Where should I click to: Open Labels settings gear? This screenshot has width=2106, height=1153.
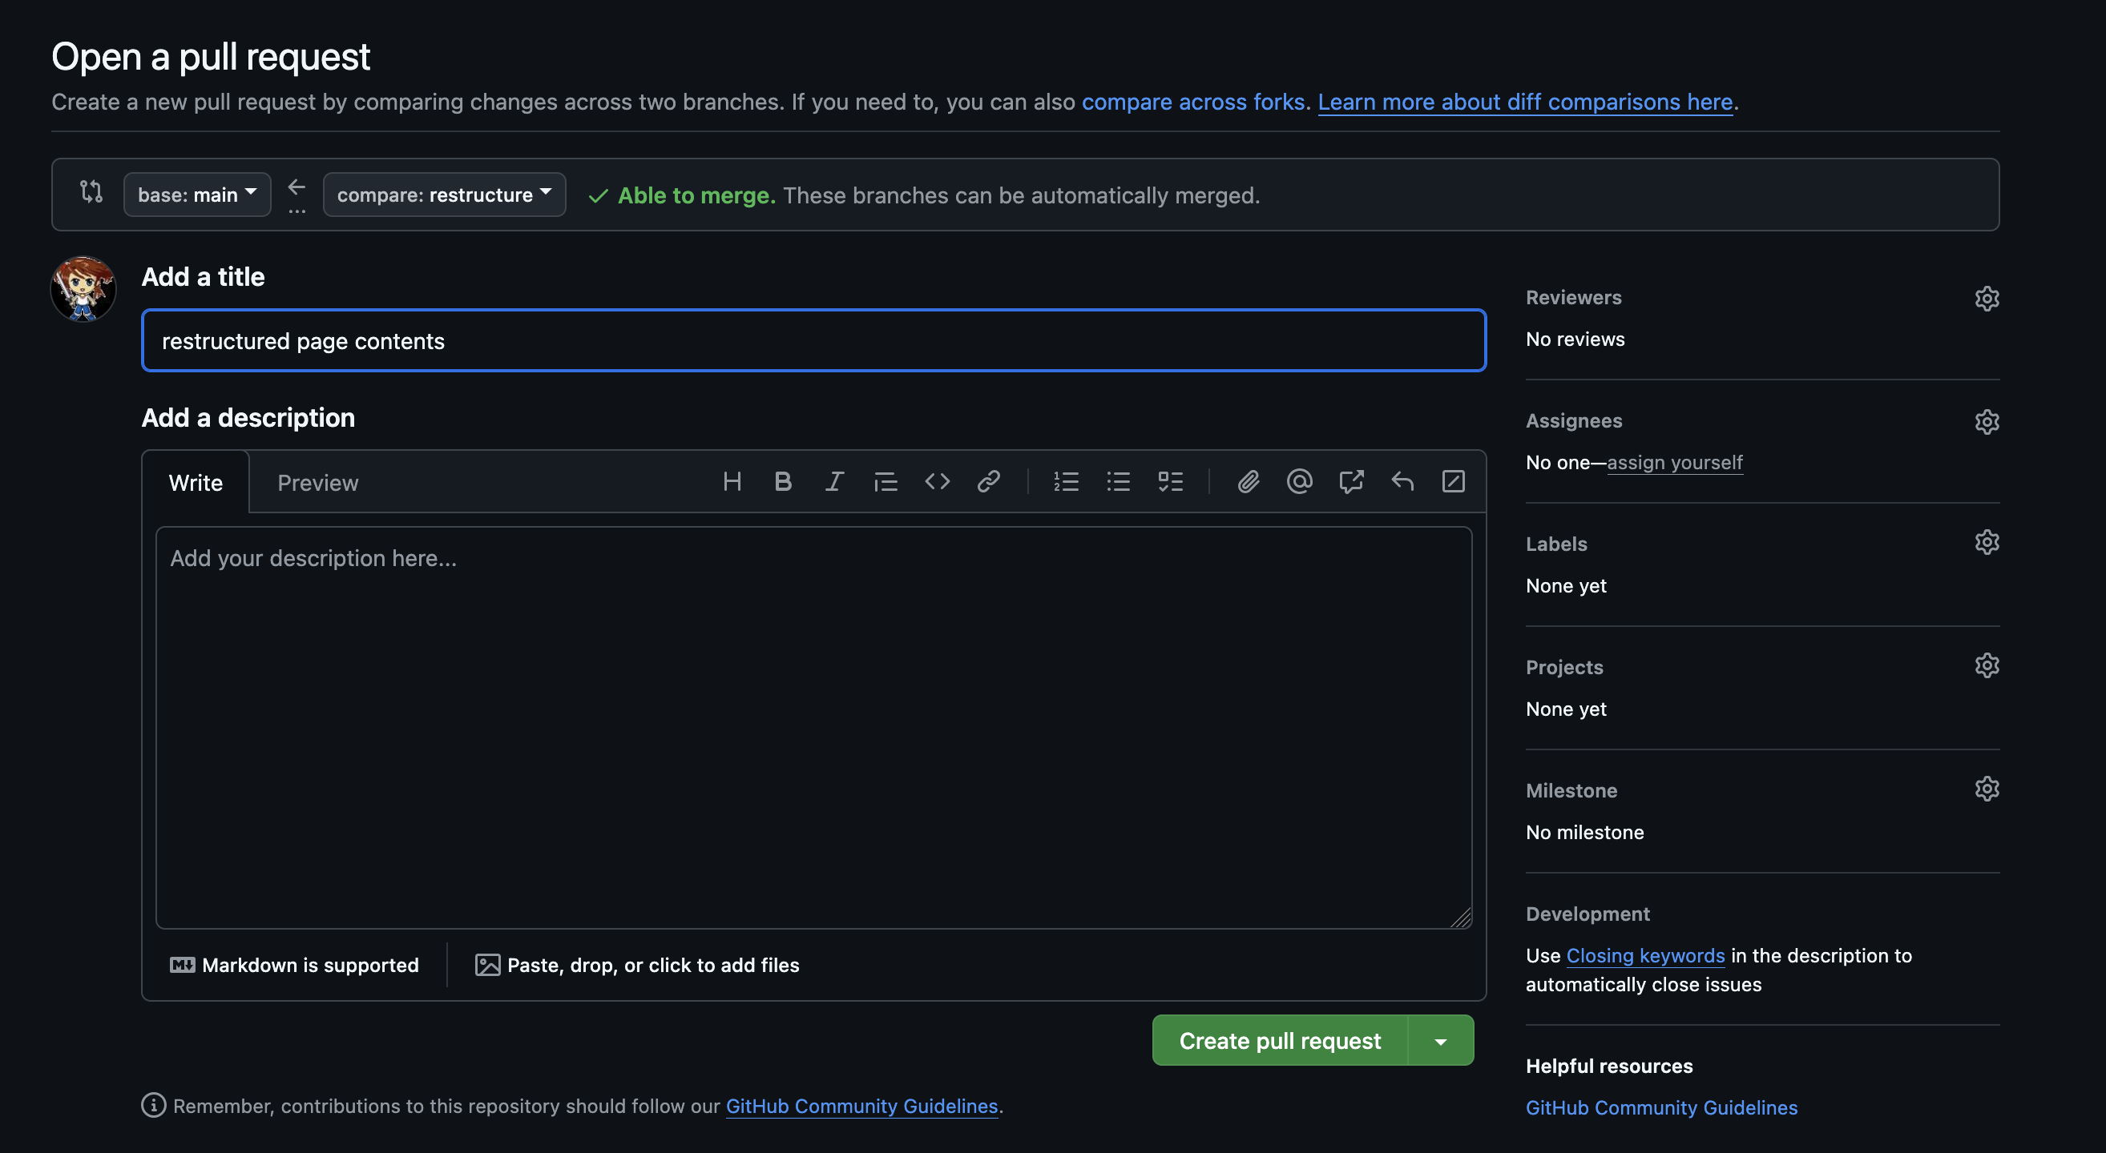click(1987, 542)
